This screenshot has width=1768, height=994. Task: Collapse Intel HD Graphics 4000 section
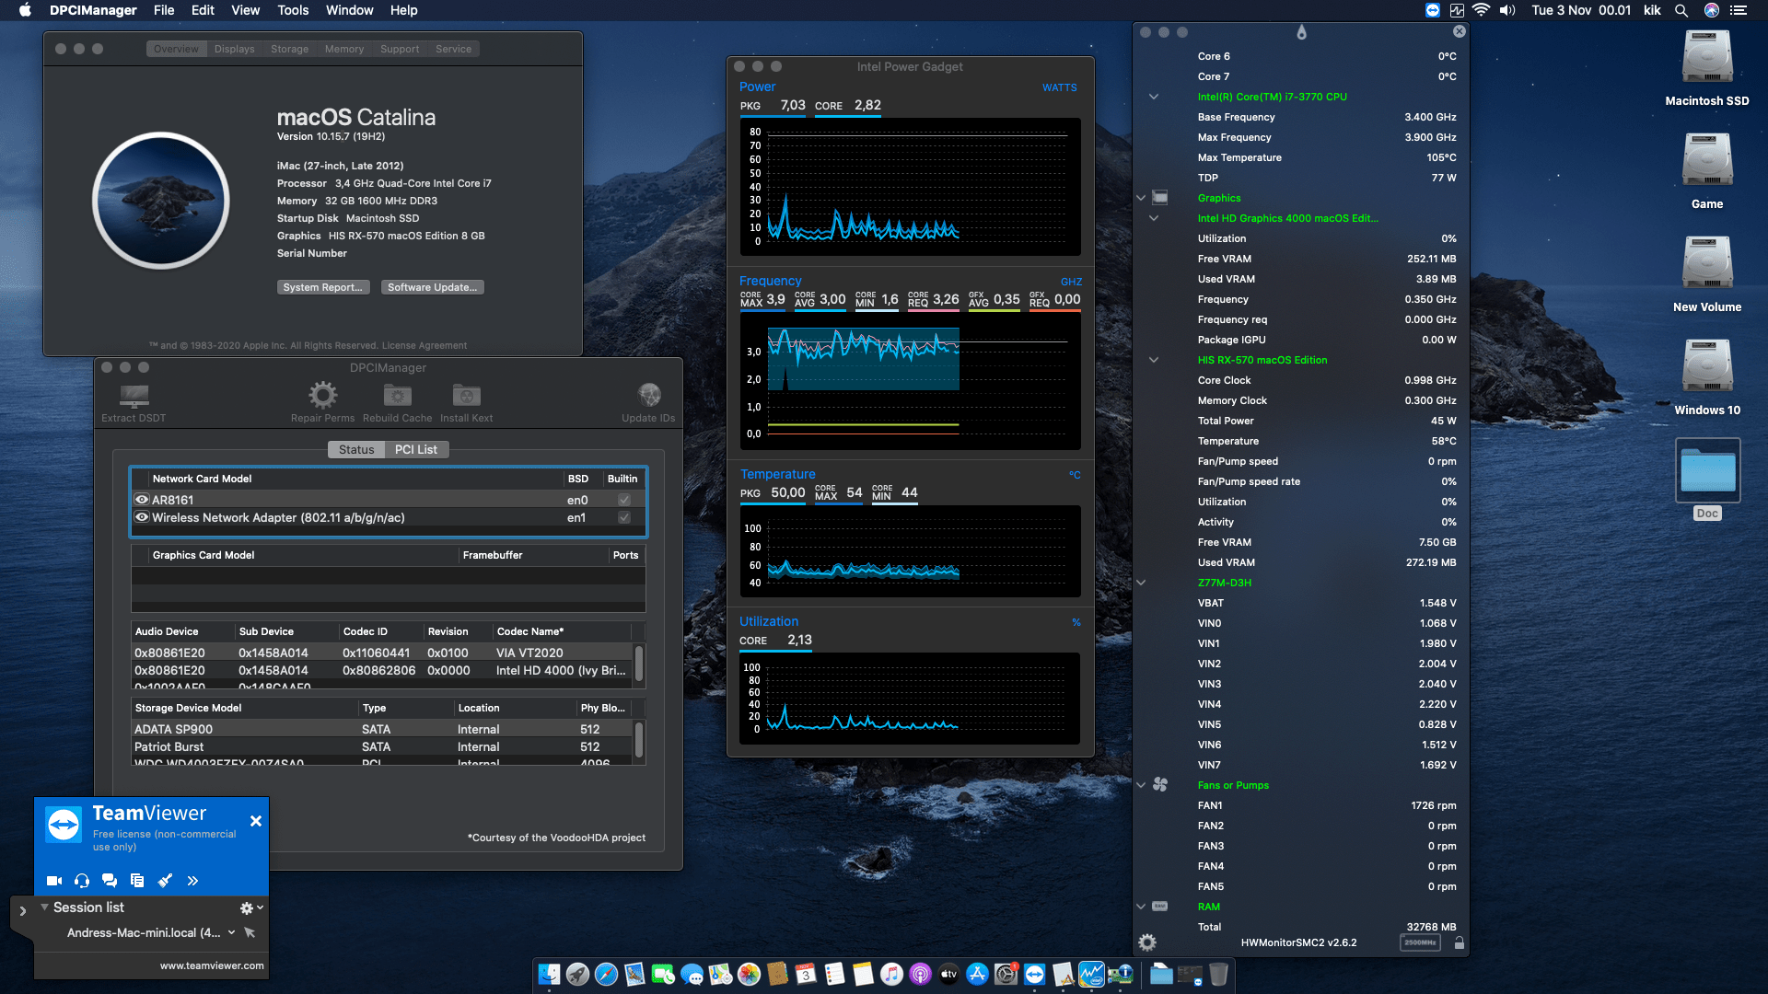click(1154, 218)
